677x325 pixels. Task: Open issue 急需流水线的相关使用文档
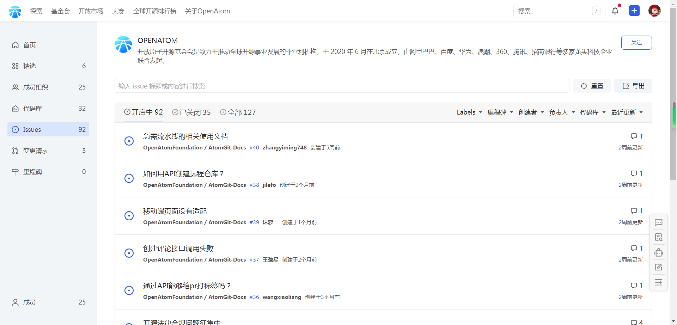[185, 136]
